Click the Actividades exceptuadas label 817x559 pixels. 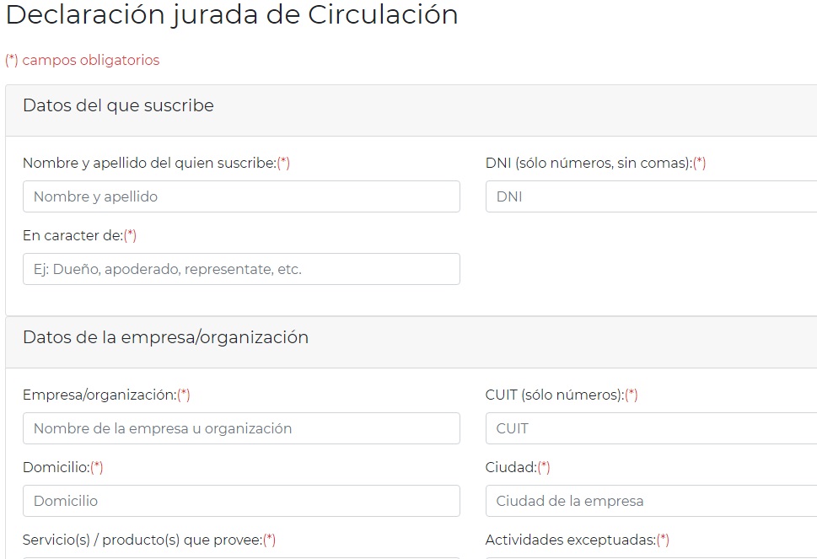click(x=578, y=540)
